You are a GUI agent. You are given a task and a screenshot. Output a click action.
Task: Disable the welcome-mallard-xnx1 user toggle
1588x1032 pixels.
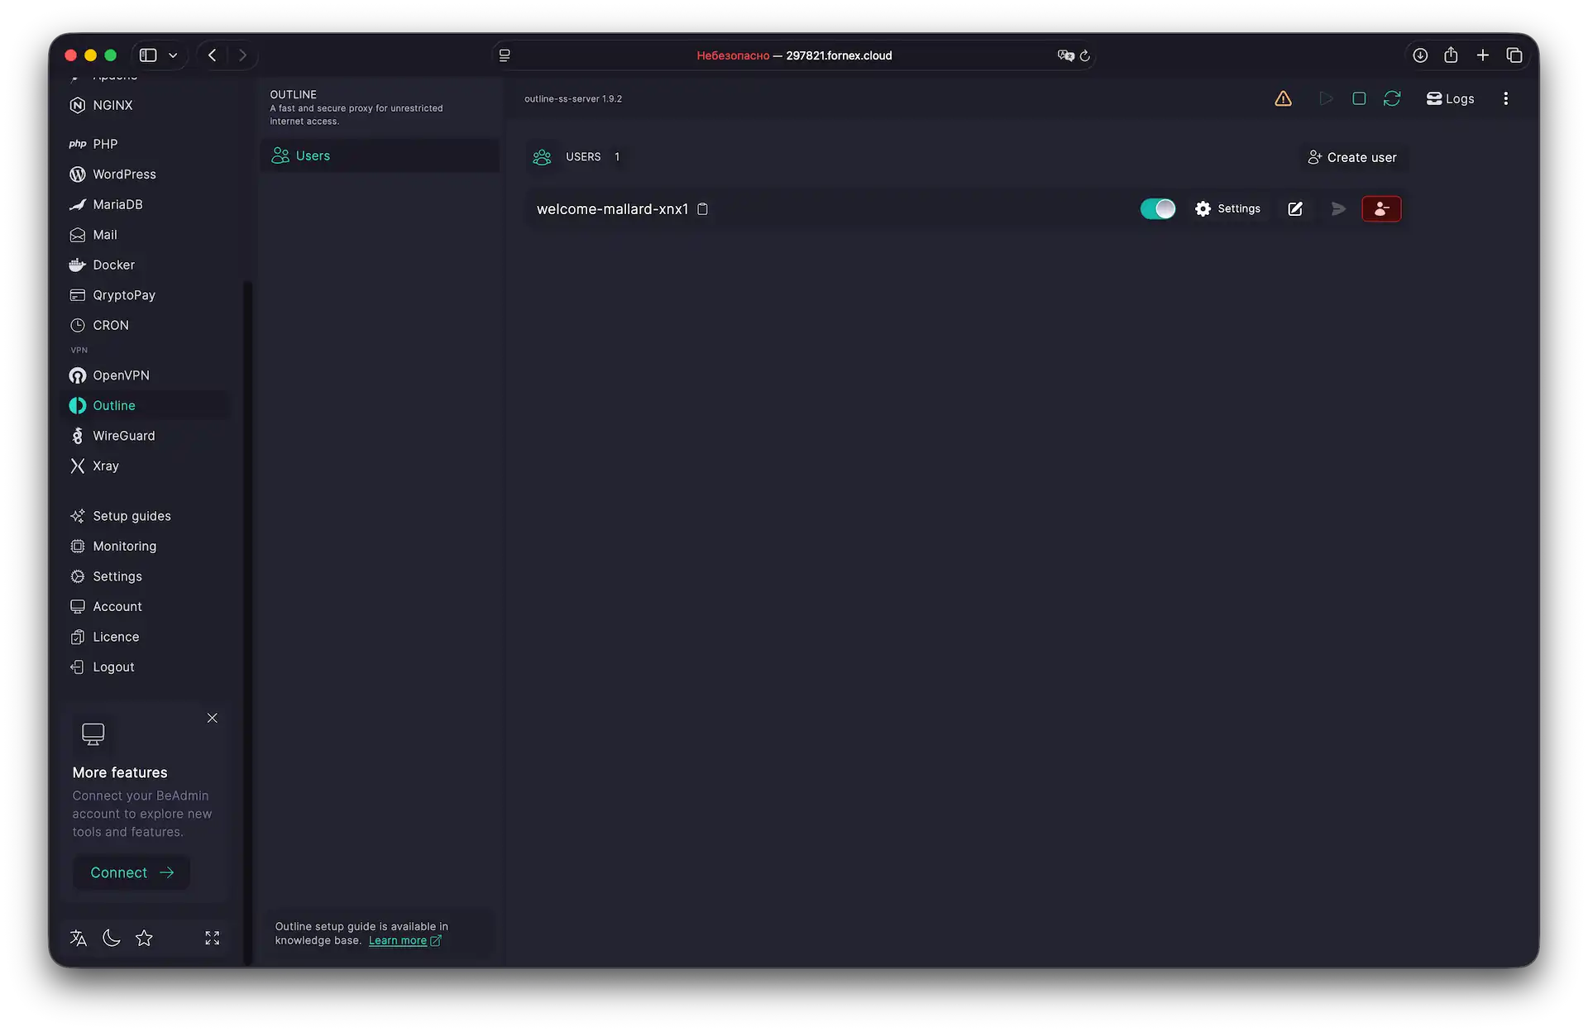tap(1157, 208)
